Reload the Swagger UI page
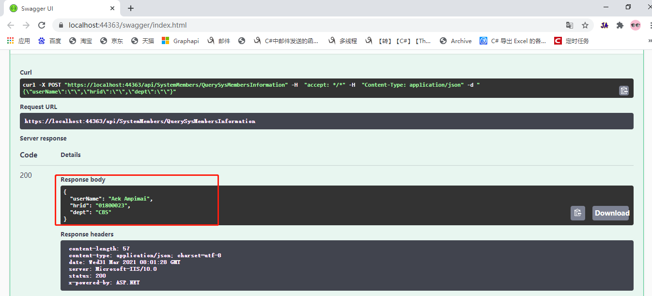 click(42, 25)
